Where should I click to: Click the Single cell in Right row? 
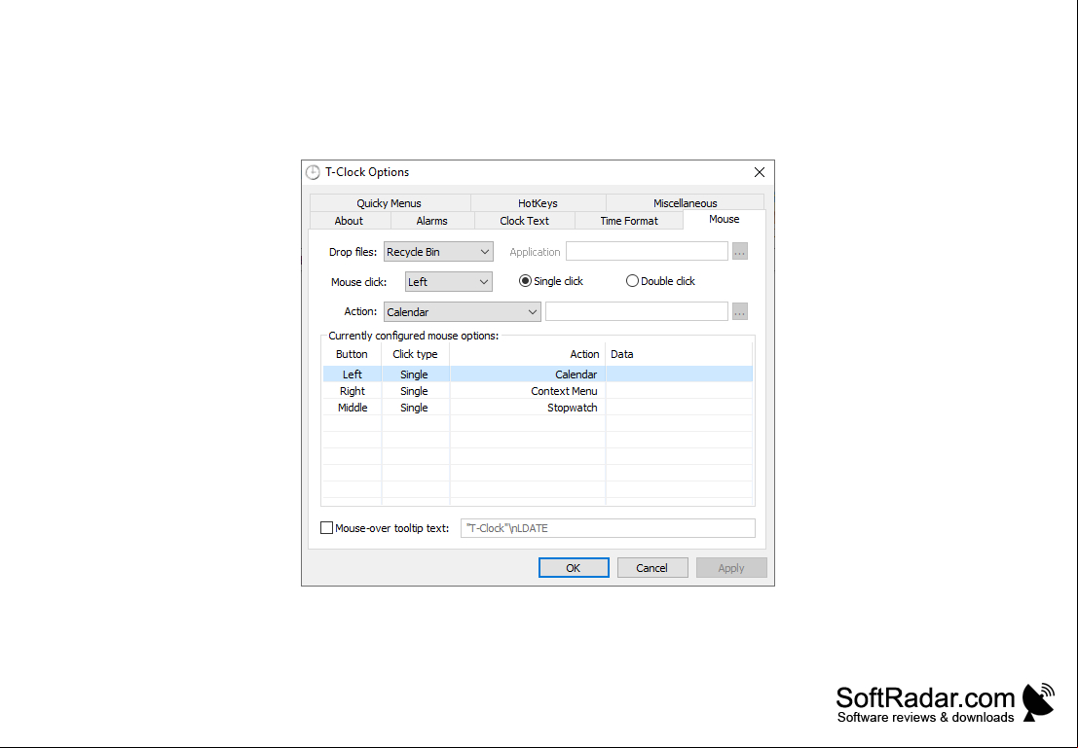pos(415,391)
